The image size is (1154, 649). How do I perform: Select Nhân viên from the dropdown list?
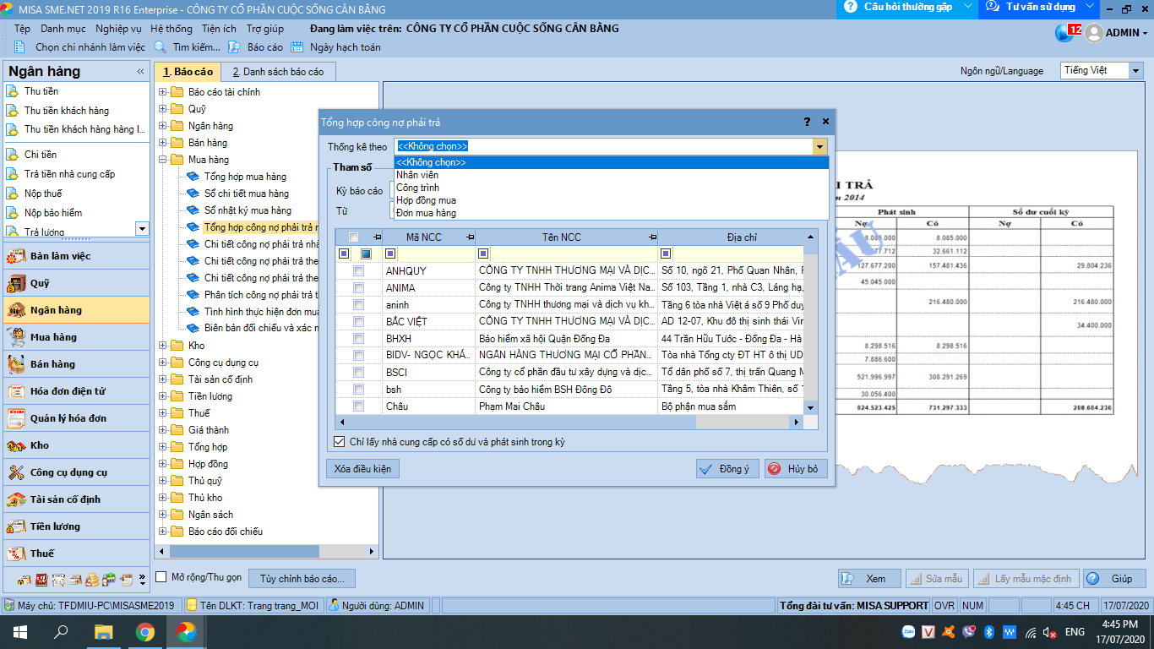[x=417, y=175]
